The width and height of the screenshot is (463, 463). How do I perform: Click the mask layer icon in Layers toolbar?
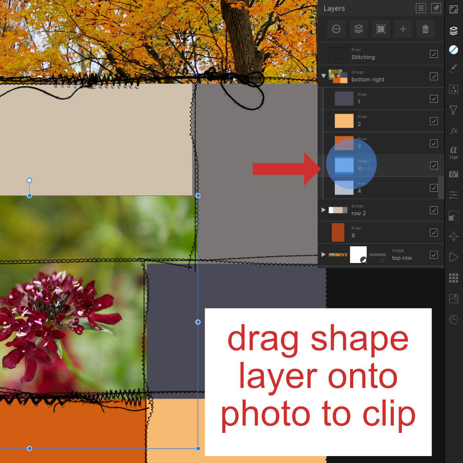[x=381, y=29]
